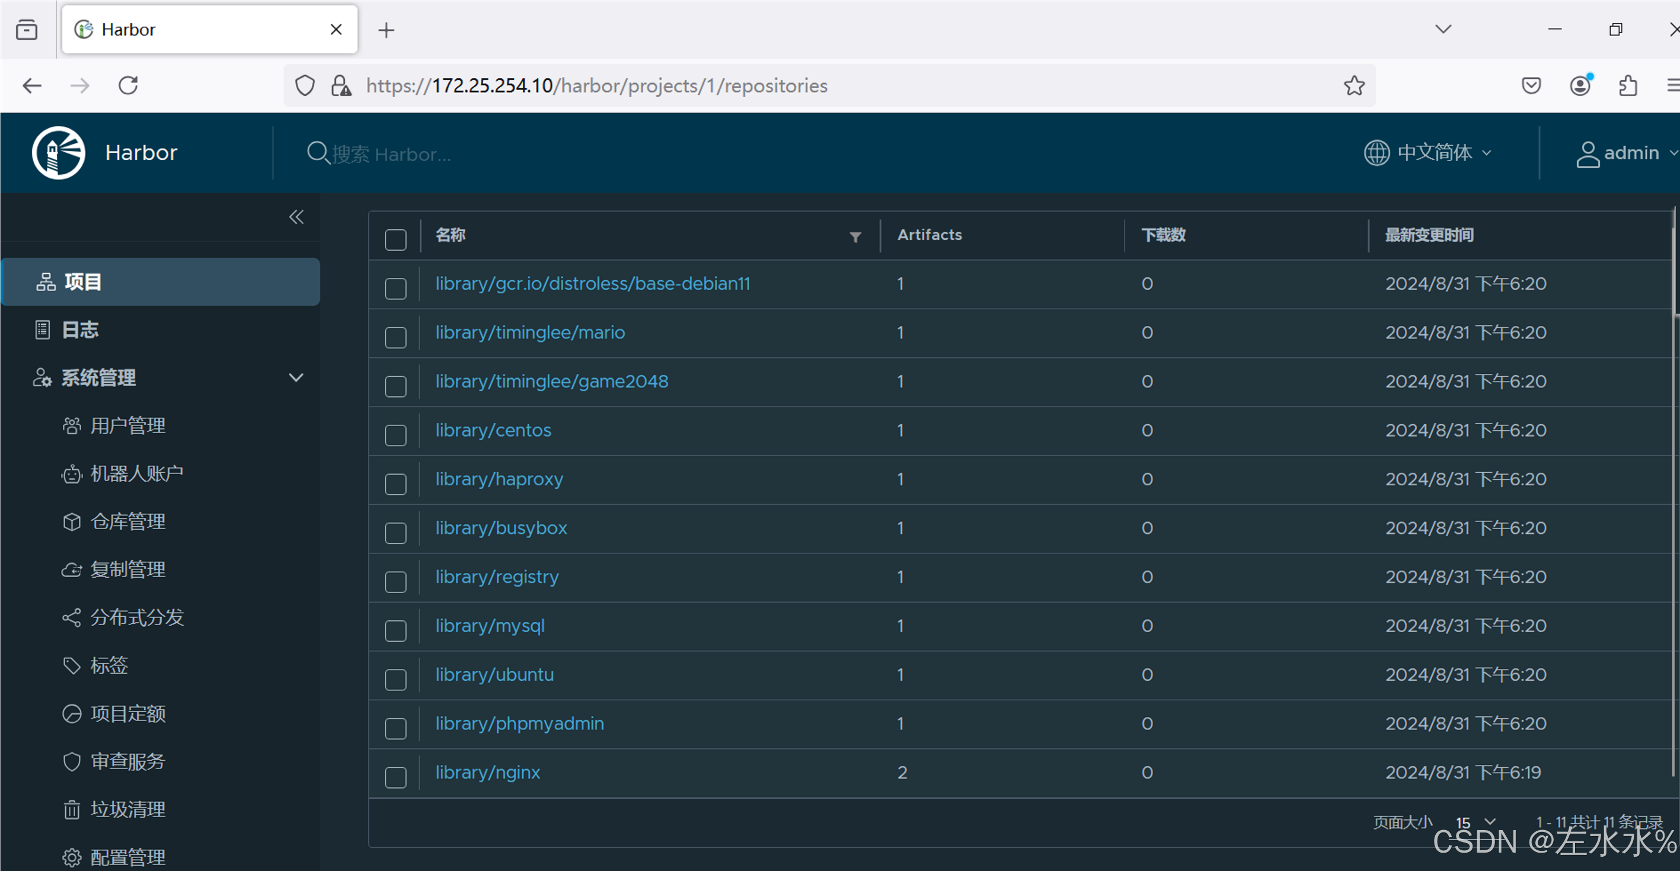
Task: Click the browser back arrow
Action: [x=31, y=85]
